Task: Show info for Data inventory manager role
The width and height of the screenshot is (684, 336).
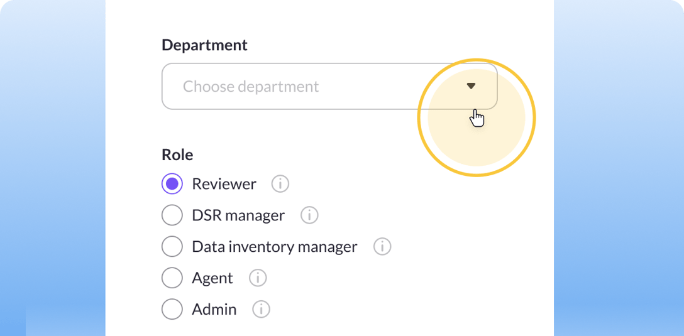Action: point(382,247)
